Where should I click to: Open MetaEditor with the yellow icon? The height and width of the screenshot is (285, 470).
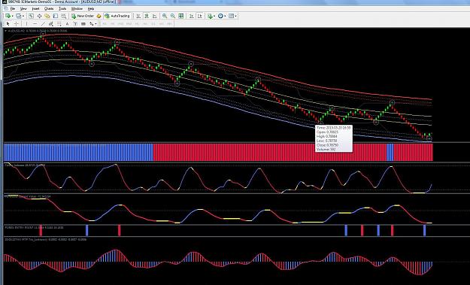99,16
